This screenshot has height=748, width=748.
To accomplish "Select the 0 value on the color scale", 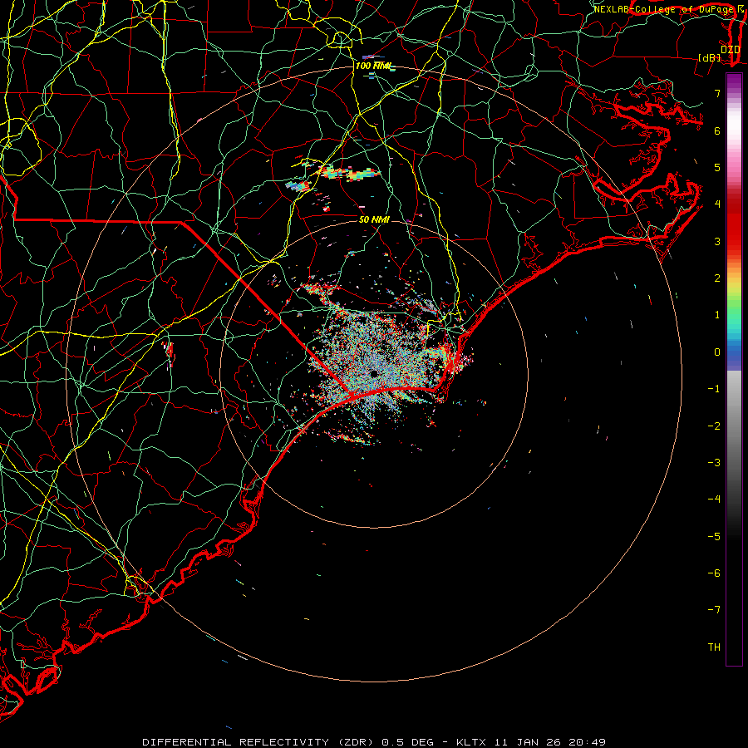I will pos(717,352).
